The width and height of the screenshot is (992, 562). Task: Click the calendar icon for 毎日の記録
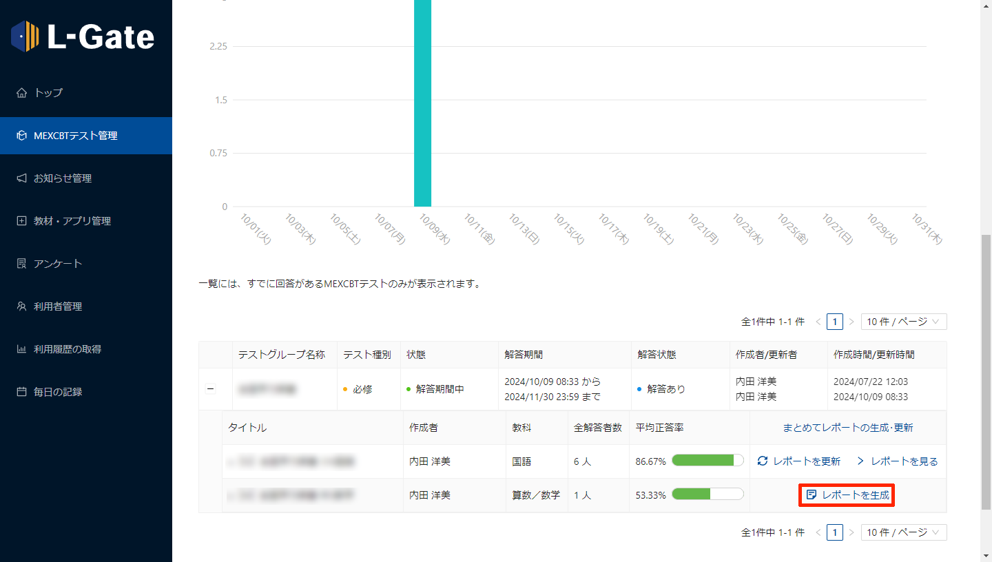point(21,392)
